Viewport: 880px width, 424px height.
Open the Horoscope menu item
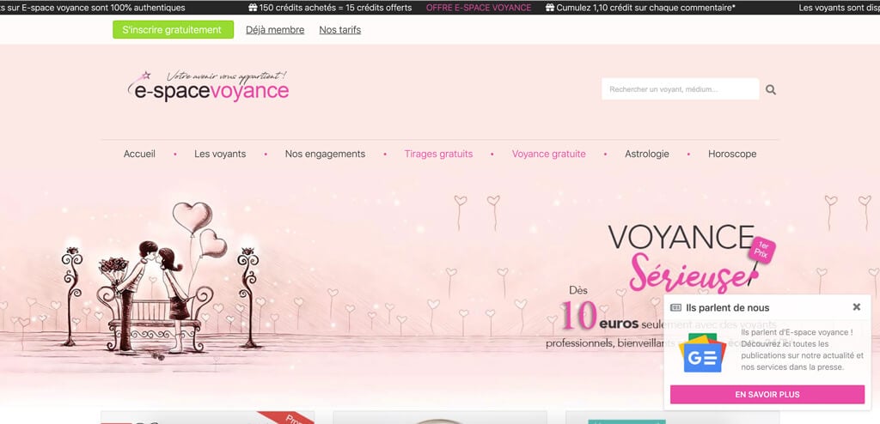(732, 154)
